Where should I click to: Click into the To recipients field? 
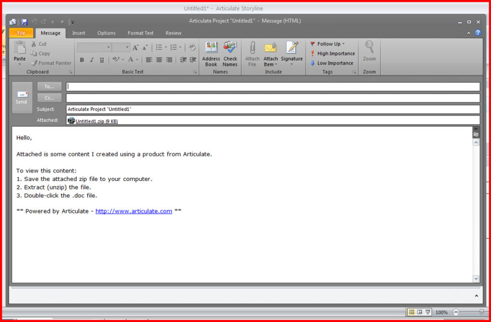point(273,86)
